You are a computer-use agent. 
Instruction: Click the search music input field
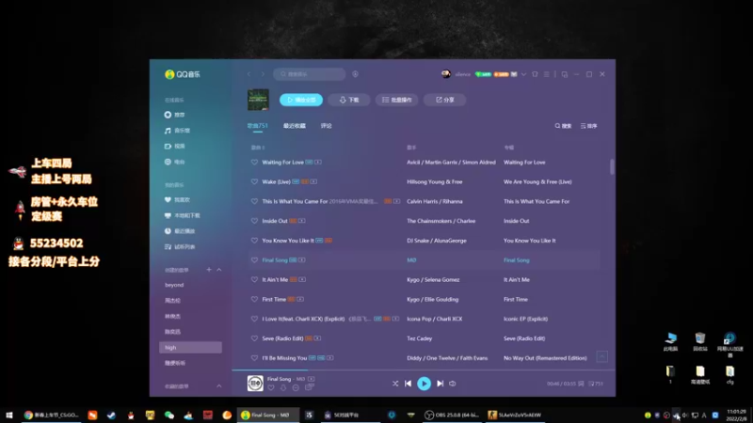pyautogui.click(x=310, y=74)
